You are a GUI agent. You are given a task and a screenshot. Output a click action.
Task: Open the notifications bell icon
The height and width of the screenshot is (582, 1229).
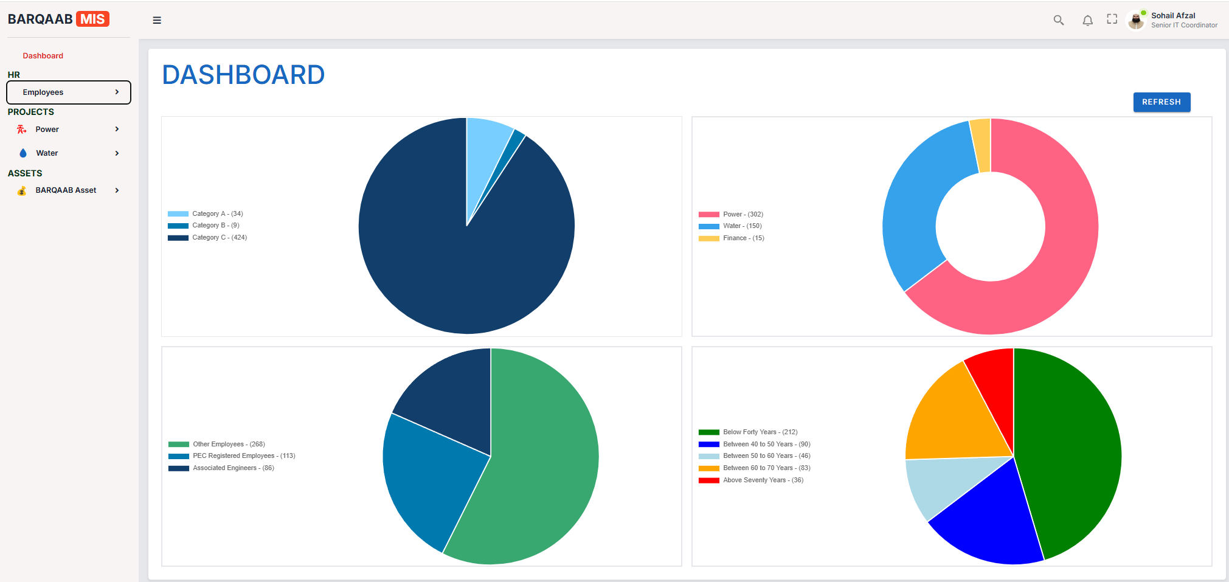click(x=1088, y=20)
